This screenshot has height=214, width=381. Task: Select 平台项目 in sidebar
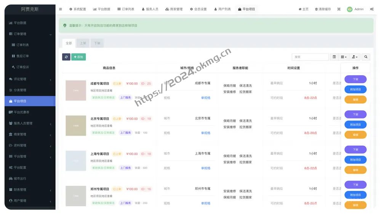click(x=30, y=101)
